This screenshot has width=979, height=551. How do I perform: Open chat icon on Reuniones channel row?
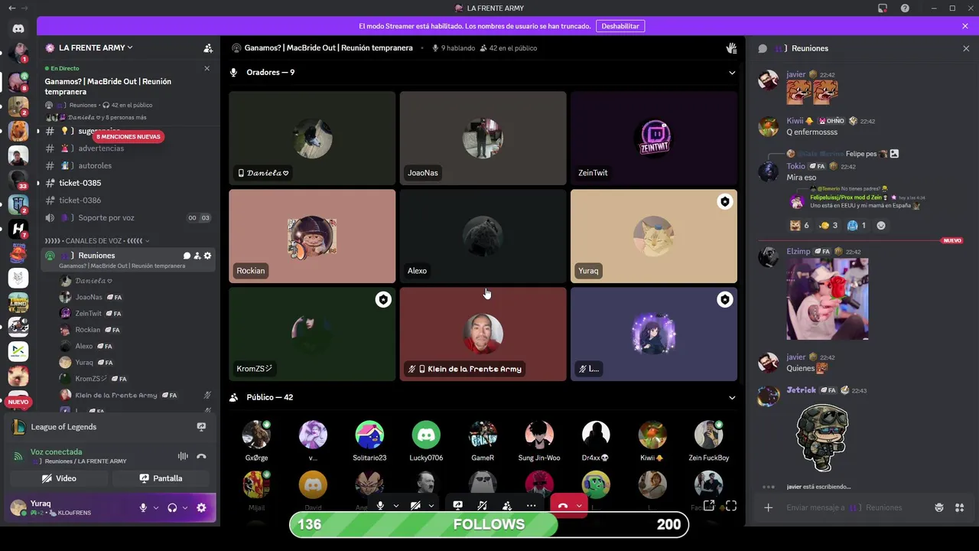coord(187,256)
